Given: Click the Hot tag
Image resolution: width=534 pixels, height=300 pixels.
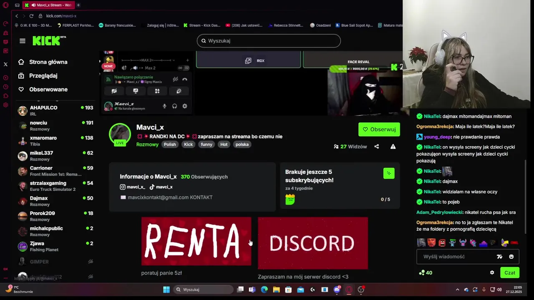Looking at the screenshot, I should tap(224, 145).
